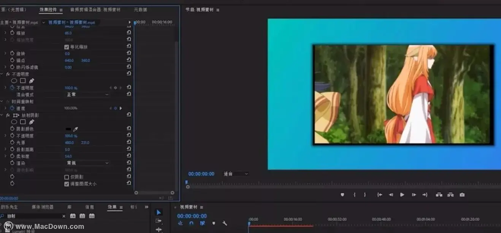
Task: Mark Out point with the right brace button
Action: 365,195
